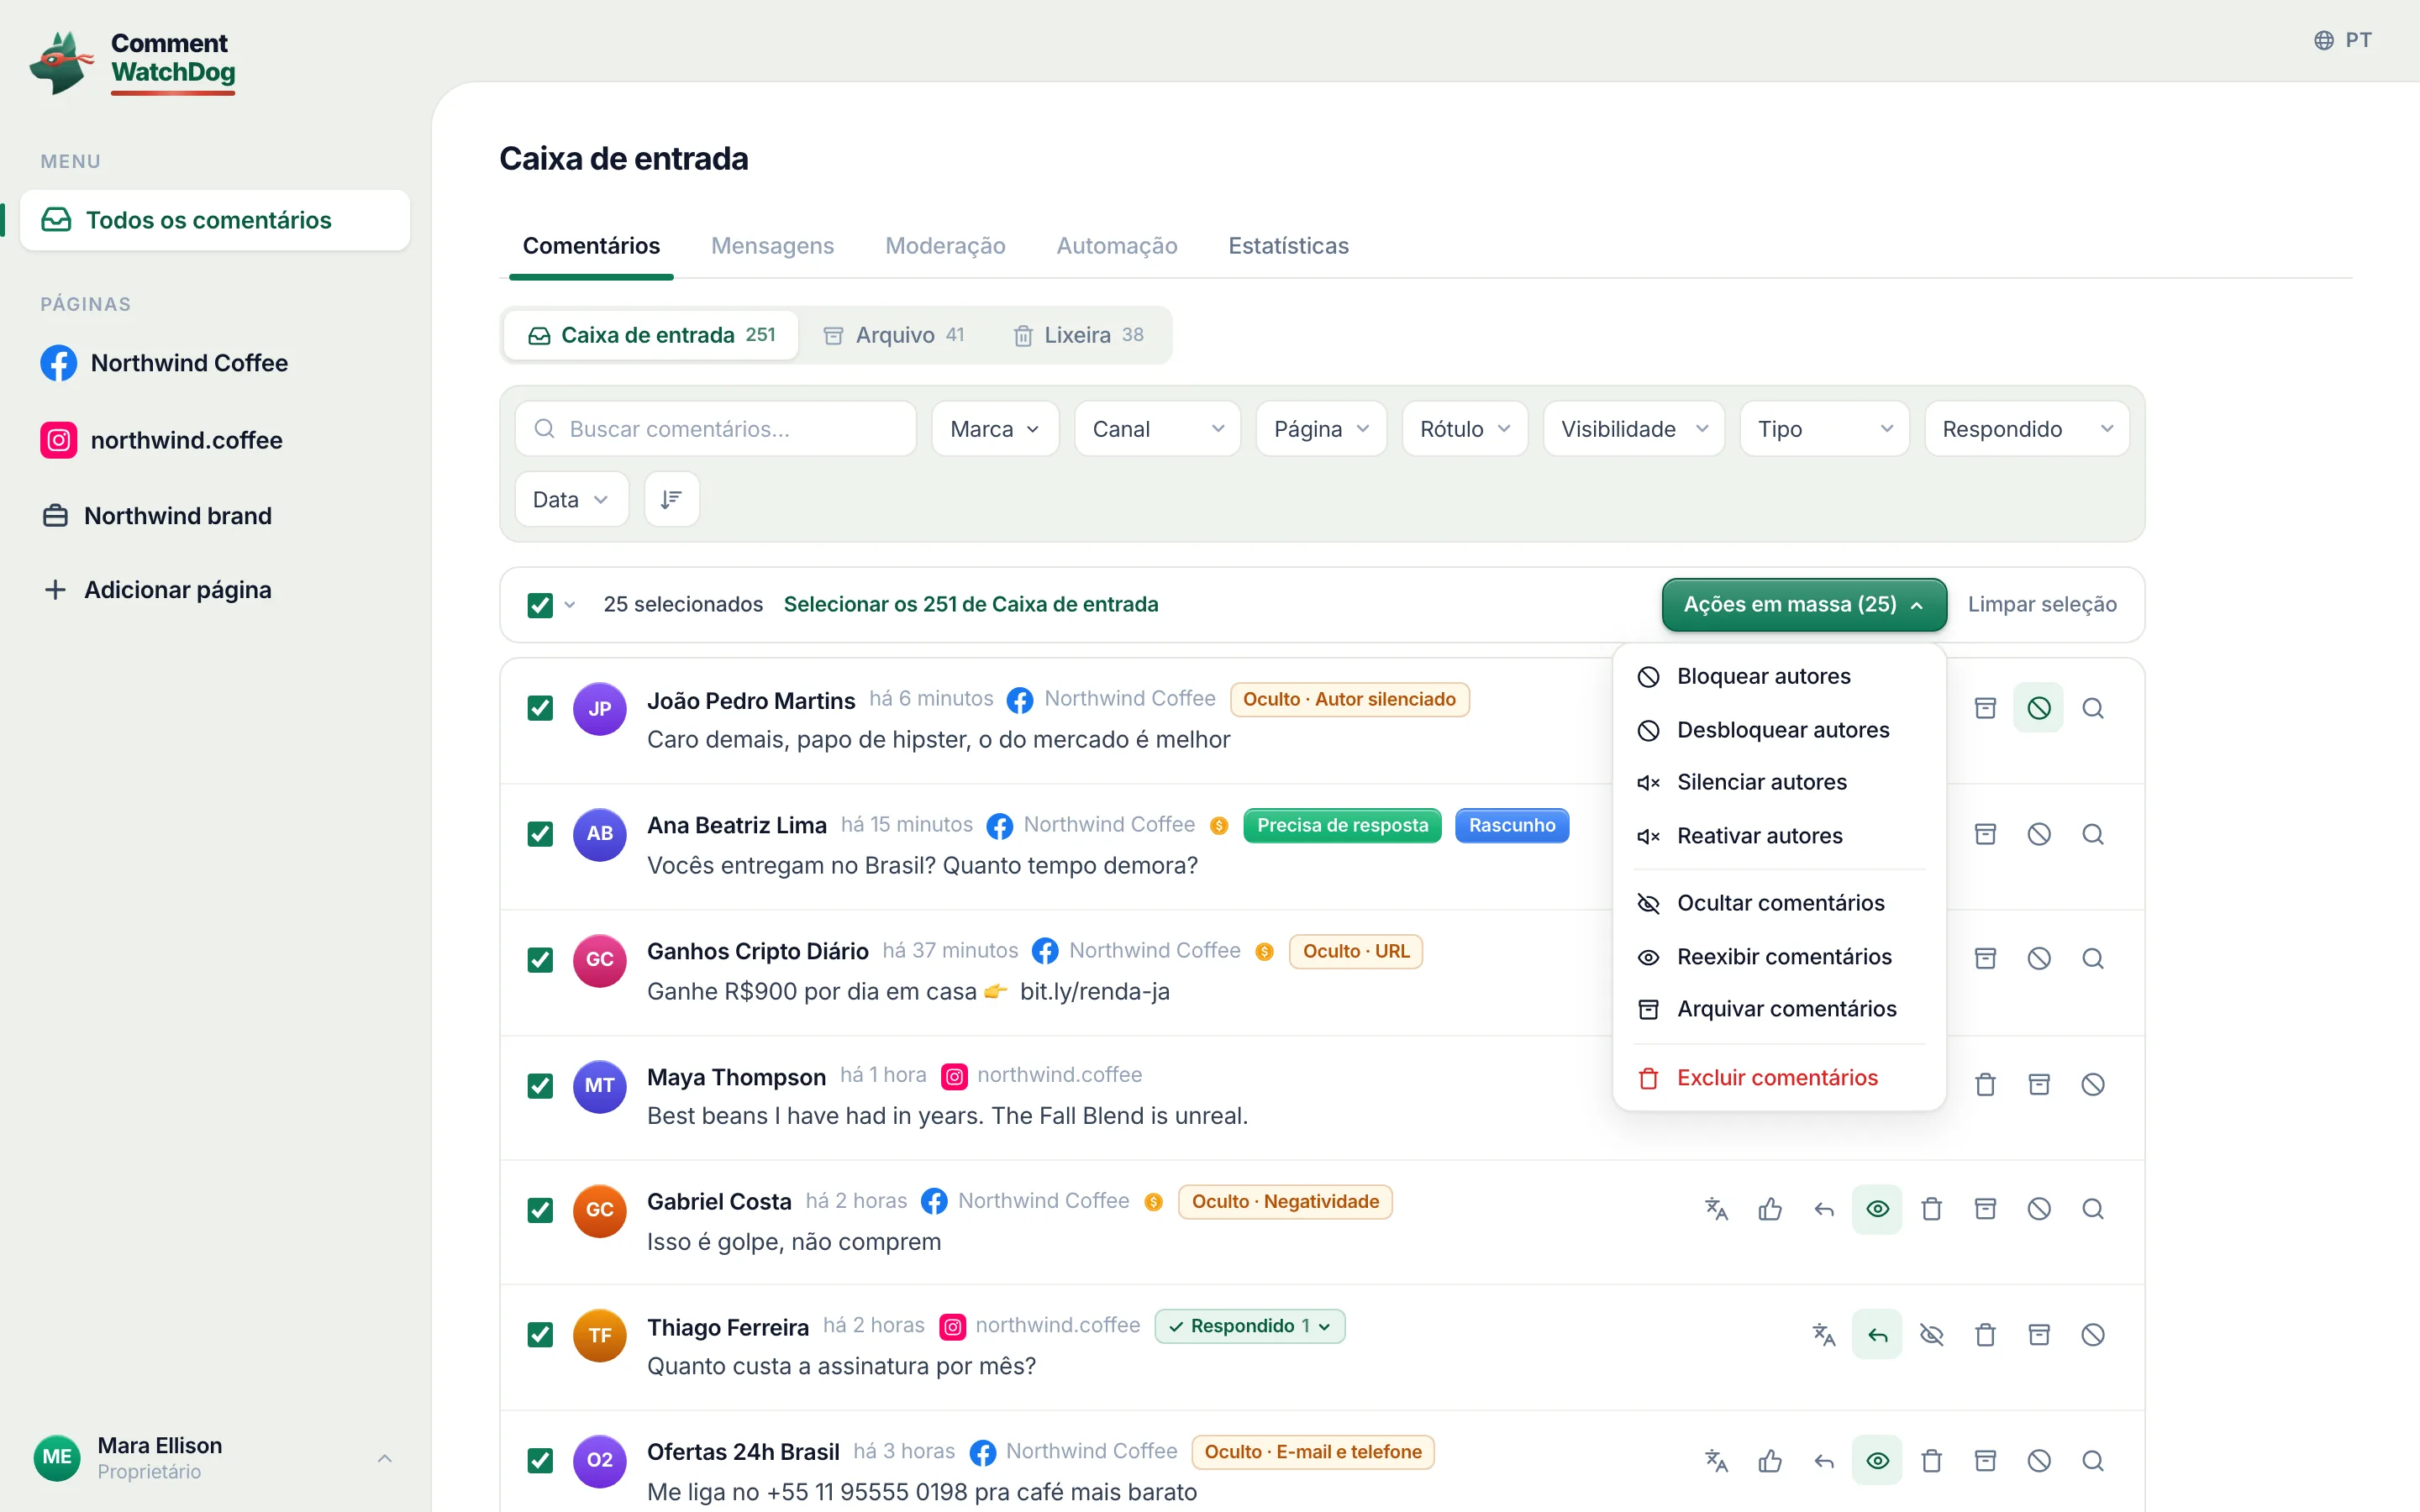2420x1512 pixels.
Task: Collapse the Ações em massa (25) button
Action: (1804, 604)
